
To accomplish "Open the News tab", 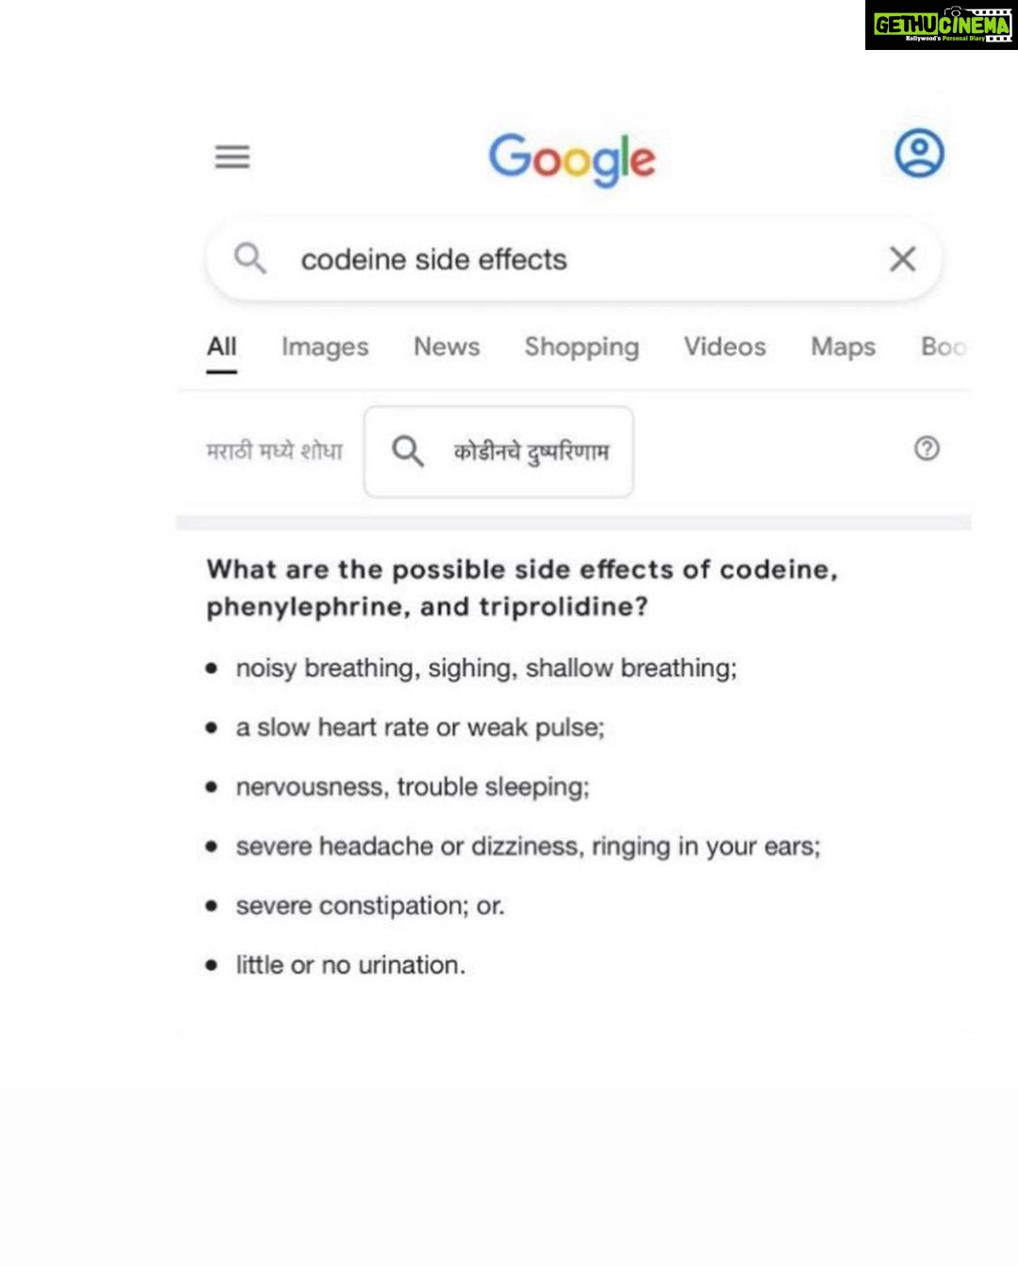I will pyautogui.click(x=447, y=347).
